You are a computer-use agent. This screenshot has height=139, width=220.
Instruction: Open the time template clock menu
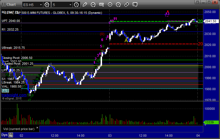tap(77, 5)
